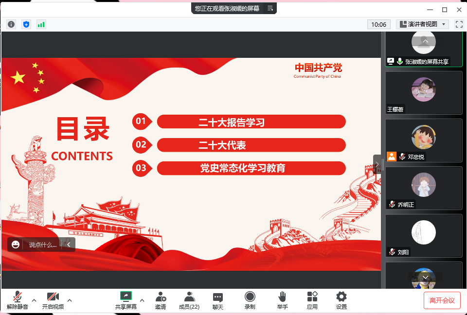Open the 邀请 invite icon
The width and height of the screenshot is (467, 315).
point(161,300)
